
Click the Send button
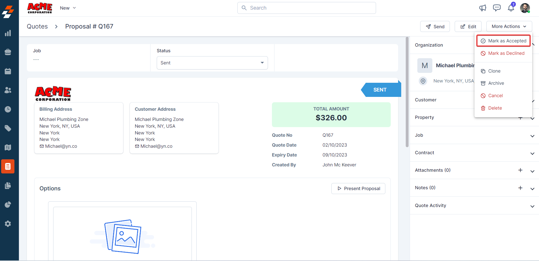tap(435, 27)
